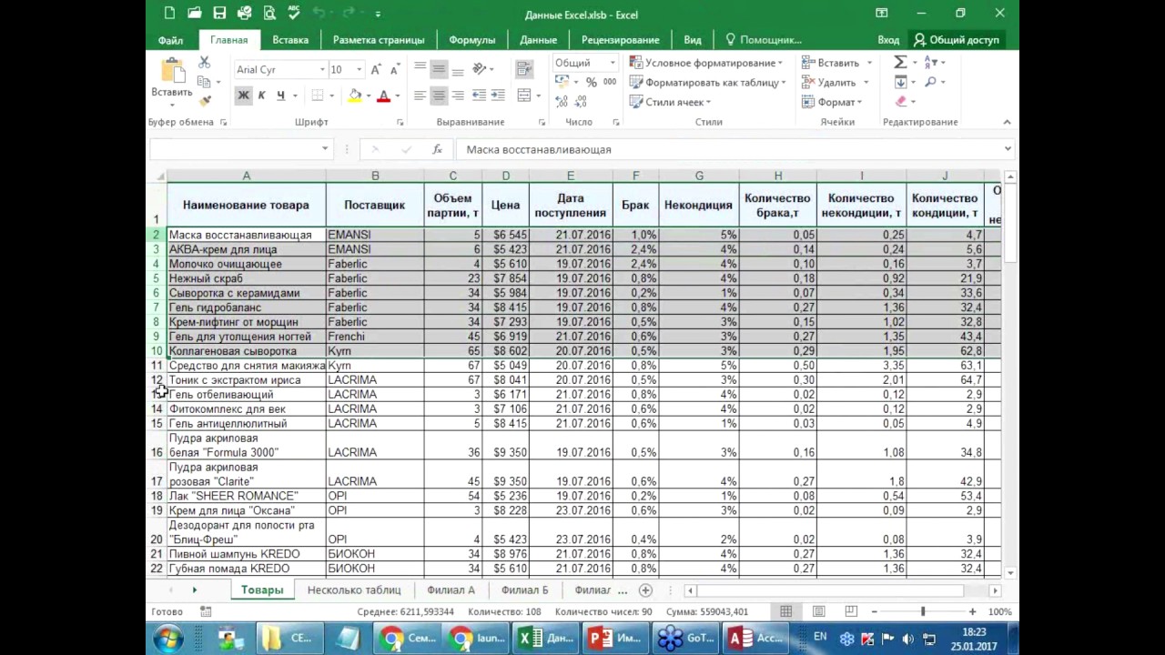Image resolution: width=1165 pixels, height=655 pixels.
Task: Save the workbook with the floppy icon
Action: [x=219, y=14]
